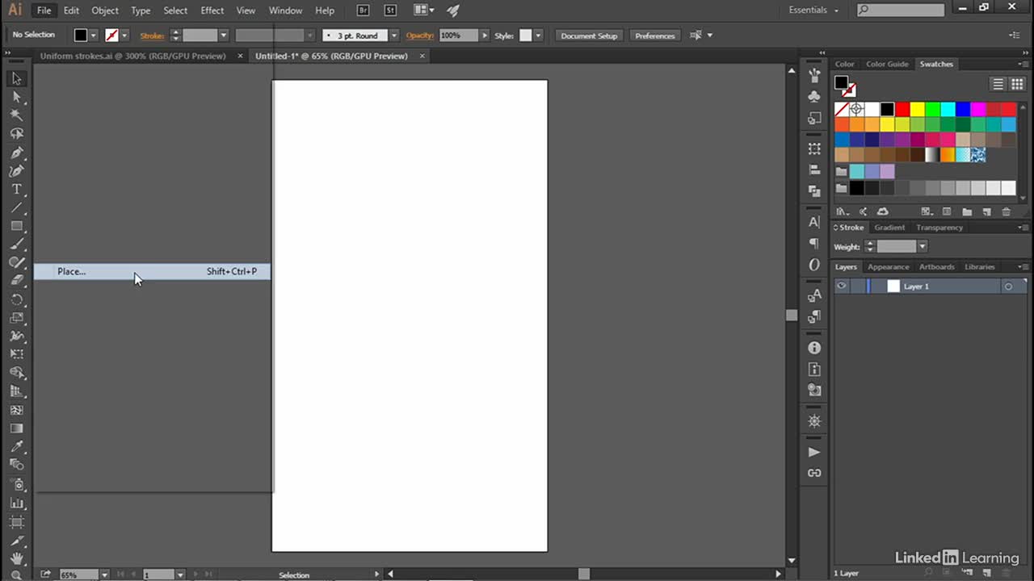
Task: Click Layer 1 target circle
Action: 1008,286
